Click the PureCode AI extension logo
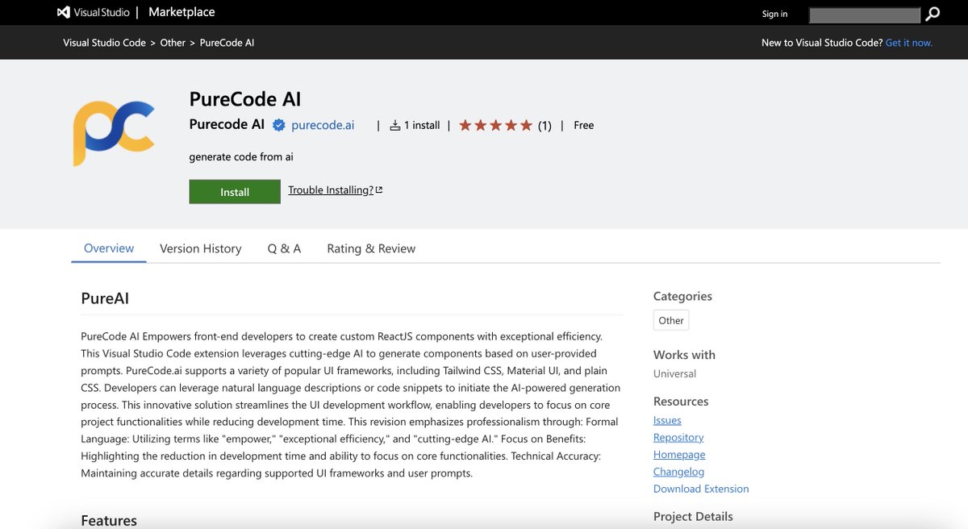Image resolution: width=968 pixels, height=529 pixels. click(114, 132)
